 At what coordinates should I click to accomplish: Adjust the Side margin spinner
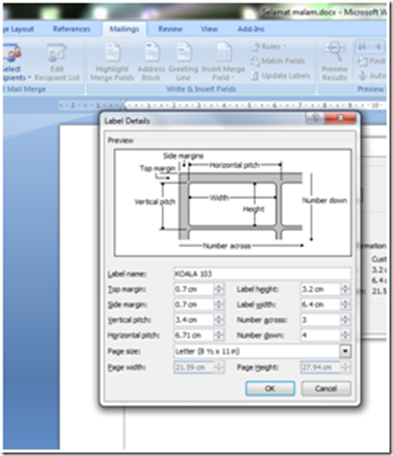219,305
